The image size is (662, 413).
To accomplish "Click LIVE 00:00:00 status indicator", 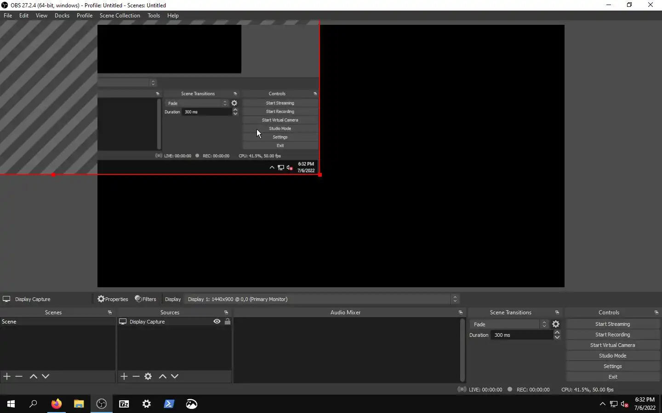I will click(480, 390).
